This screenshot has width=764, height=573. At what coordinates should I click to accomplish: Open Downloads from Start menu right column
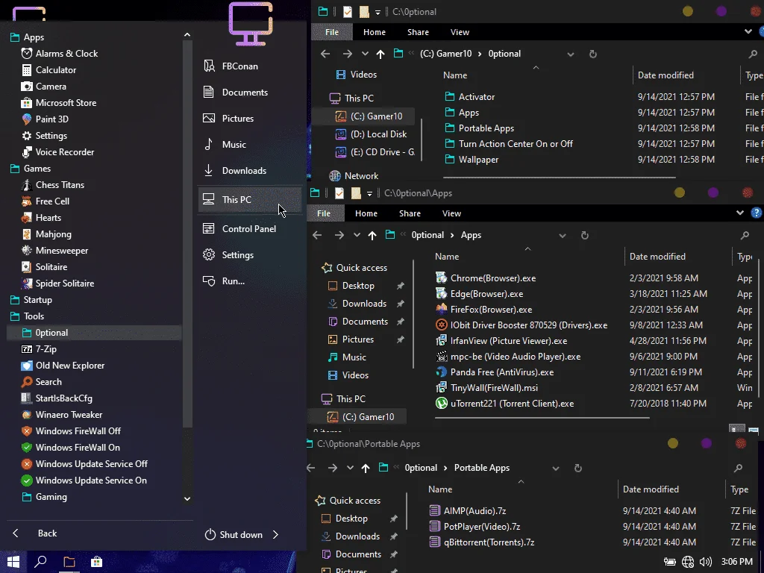coord(244,171)
